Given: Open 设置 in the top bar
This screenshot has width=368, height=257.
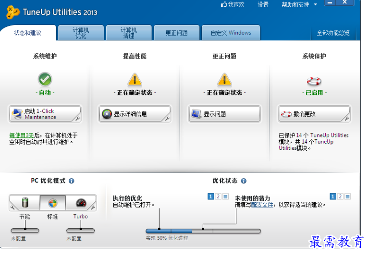Looking at the screenshot, I should (263, 4).
